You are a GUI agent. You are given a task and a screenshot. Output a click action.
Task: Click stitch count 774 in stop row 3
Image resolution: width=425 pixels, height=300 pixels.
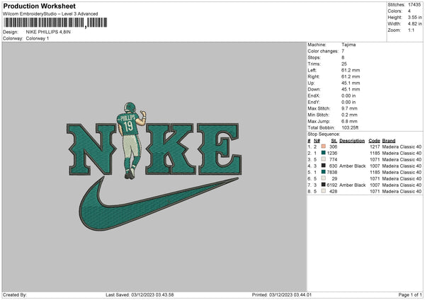coord(334,159)
